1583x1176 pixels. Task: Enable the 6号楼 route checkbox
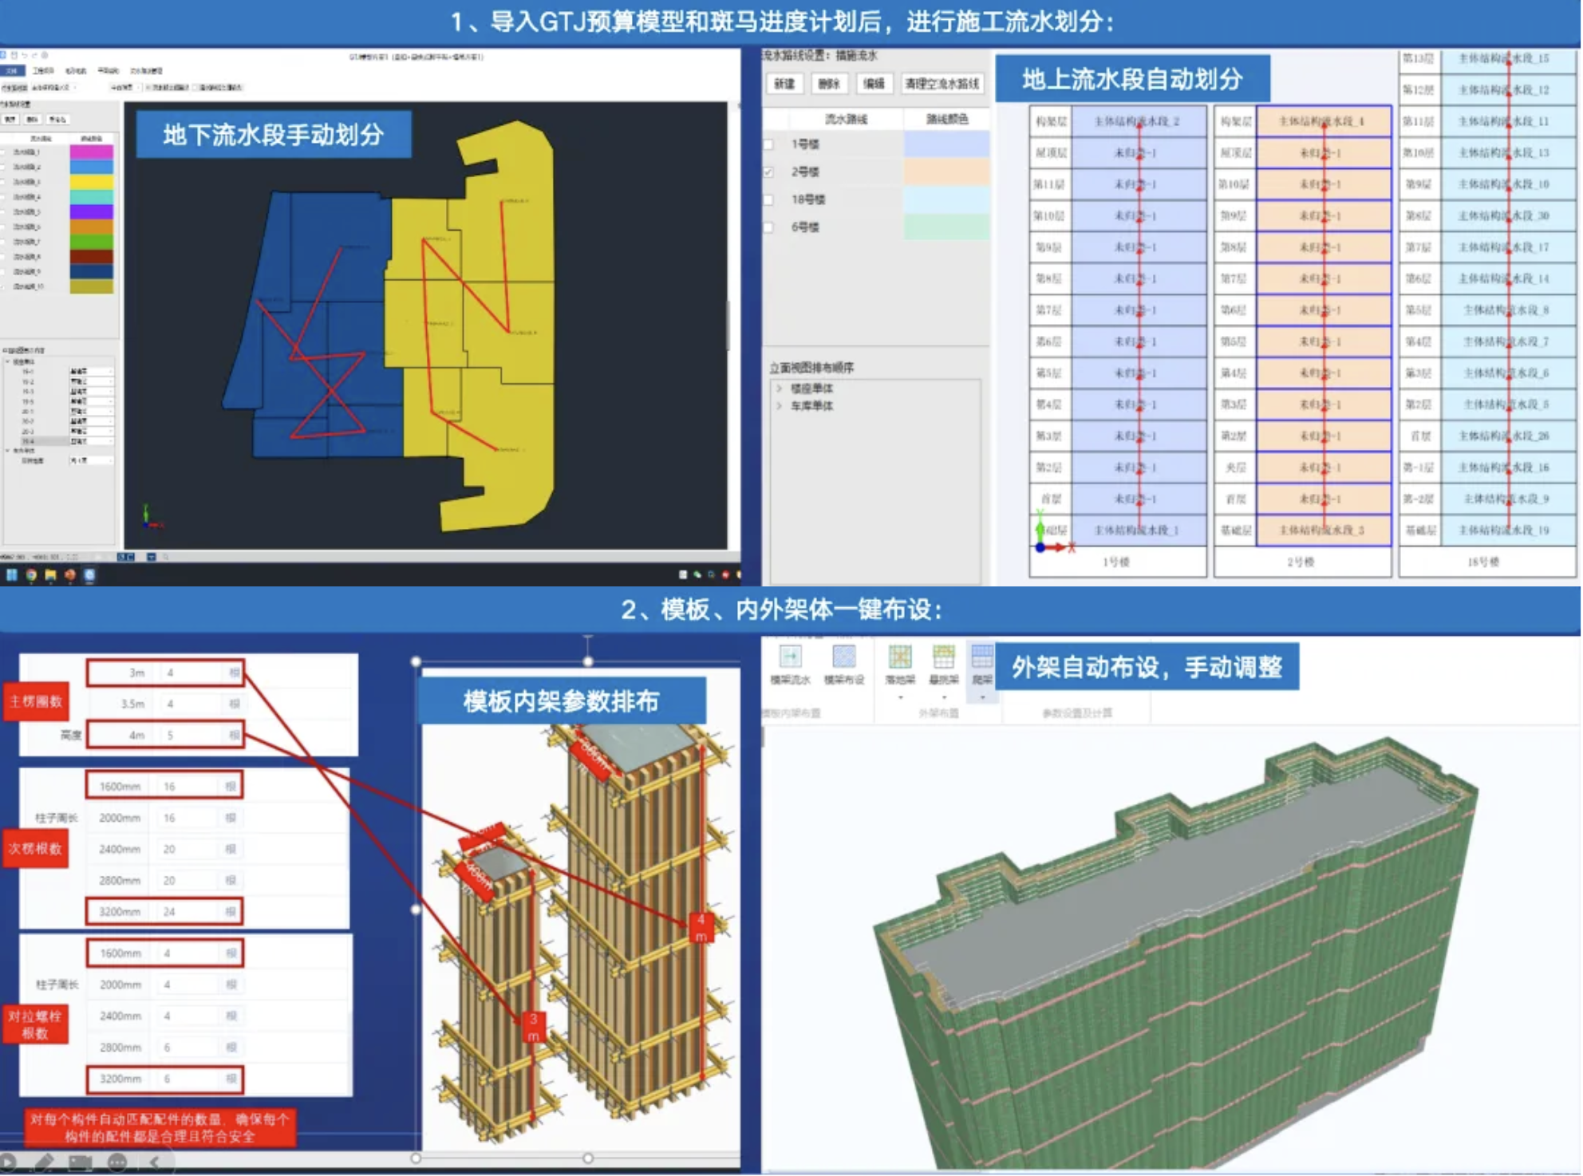(x=768, y=227)
